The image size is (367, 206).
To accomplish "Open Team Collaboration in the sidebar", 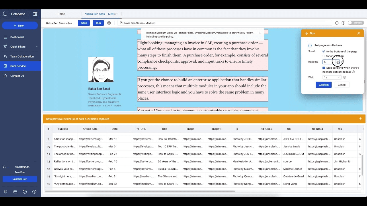I will pyautogui.click(x=20, y=56).
